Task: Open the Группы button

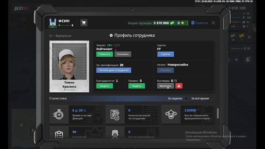Action: (x=166, y=54)
